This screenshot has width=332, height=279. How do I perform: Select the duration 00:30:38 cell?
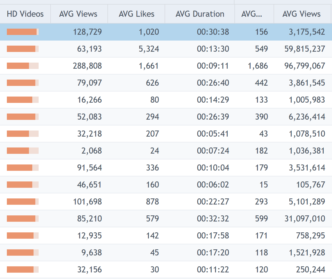point(213,32)
